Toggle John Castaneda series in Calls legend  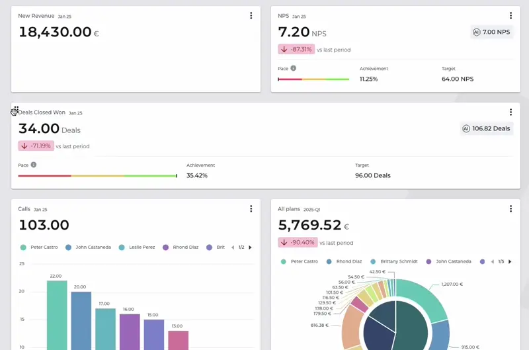(88, 247)
